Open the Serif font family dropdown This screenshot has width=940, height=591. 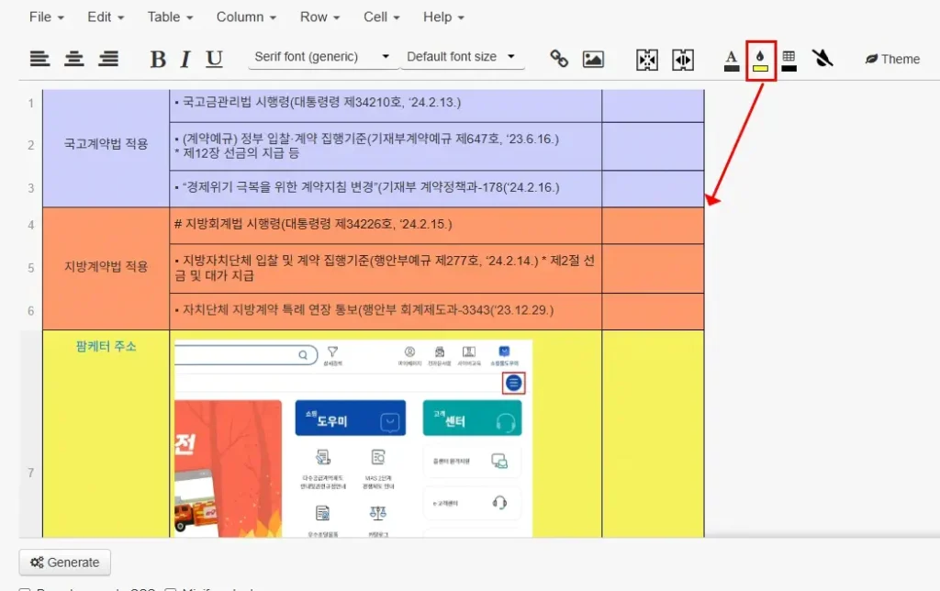tap(322, 57)
